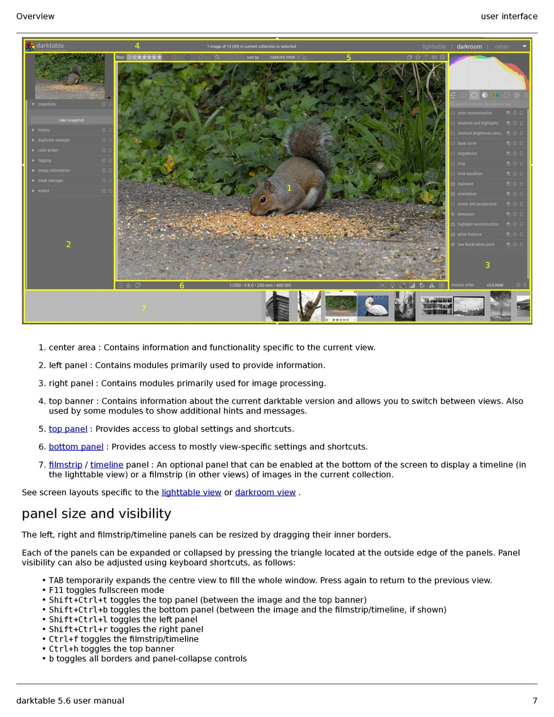Screen dimensions: 554x717
Task: Select the tone group gradient circle icon
Action: click(485, 95)
